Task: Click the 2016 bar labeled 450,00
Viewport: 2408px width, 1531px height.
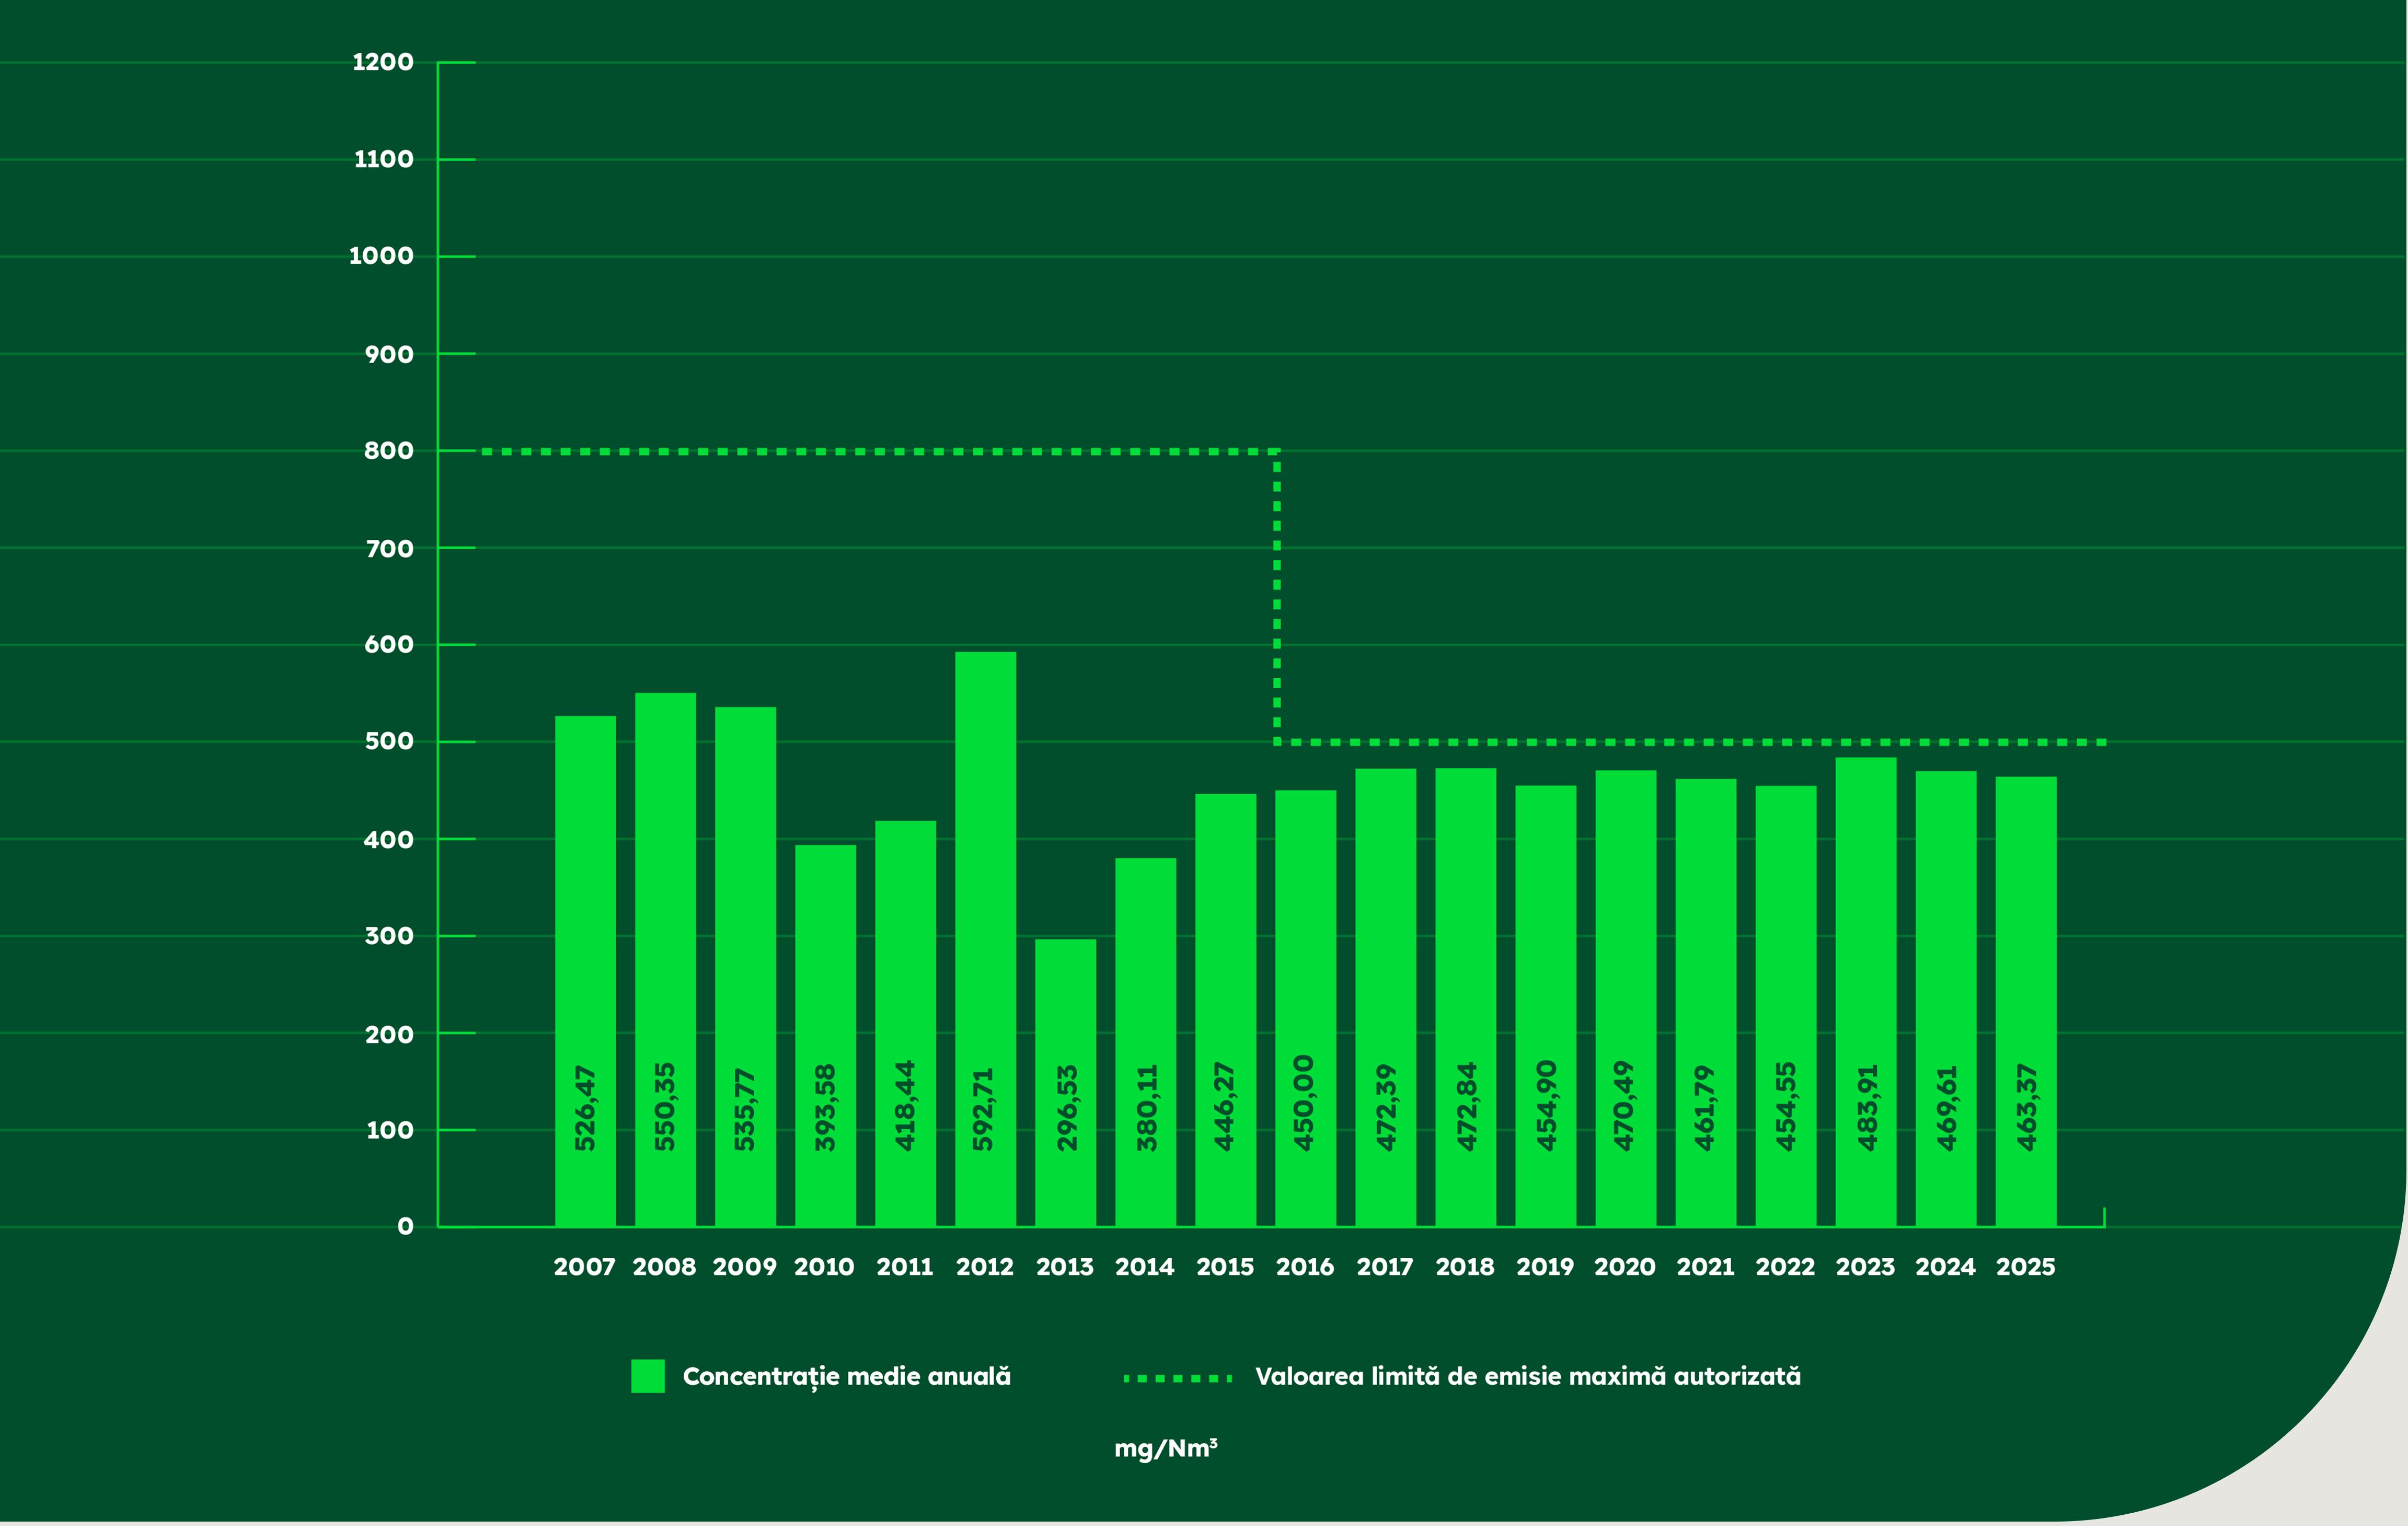Action: click(1305, 1008)
